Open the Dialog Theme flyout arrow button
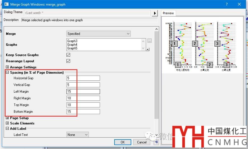 (155, 13)
